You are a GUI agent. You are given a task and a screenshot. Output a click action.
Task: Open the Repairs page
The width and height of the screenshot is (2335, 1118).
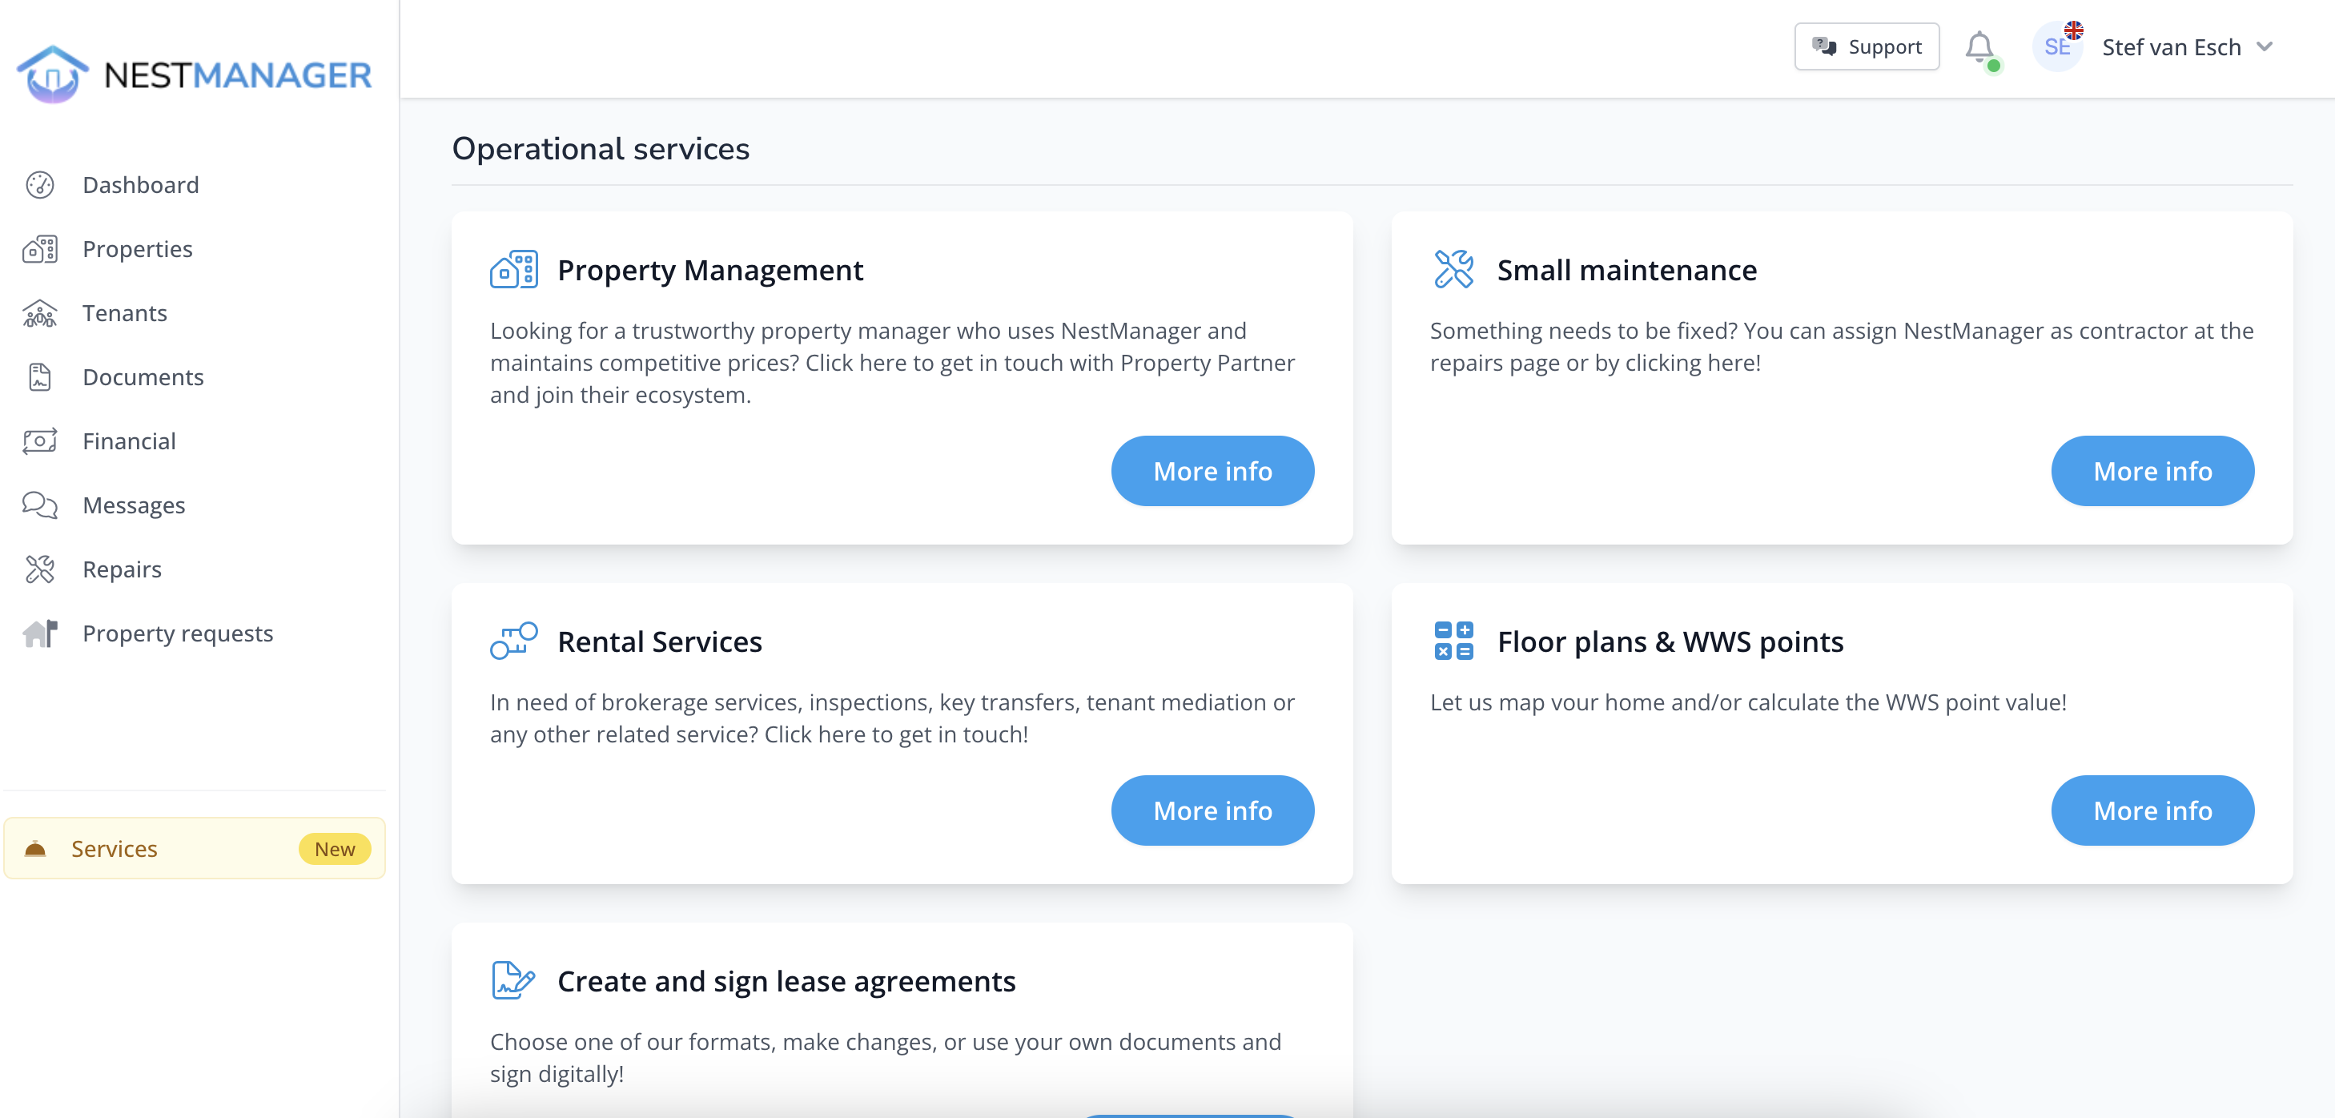pos(122,569)
